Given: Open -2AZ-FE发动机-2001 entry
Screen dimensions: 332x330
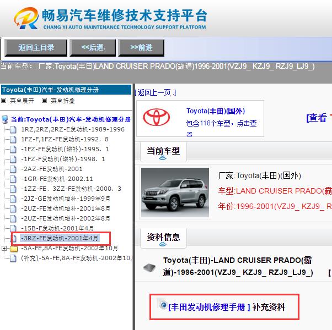Looking at the screenshot, I should coord(52,169).
